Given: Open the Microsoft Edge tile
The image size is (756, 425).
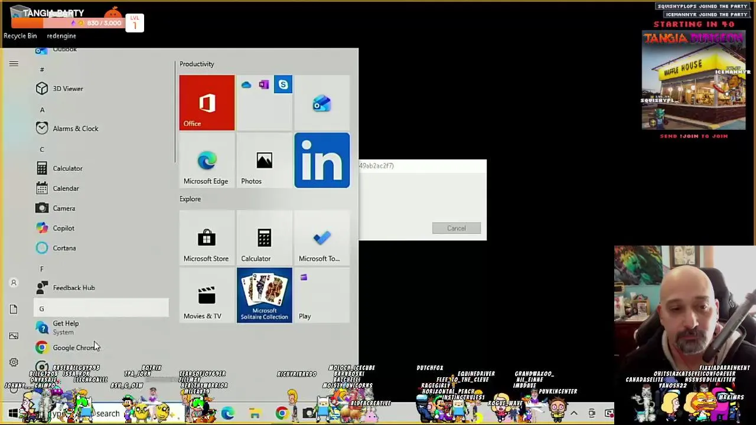Looking at the screenshot, I should click(207, 161).
